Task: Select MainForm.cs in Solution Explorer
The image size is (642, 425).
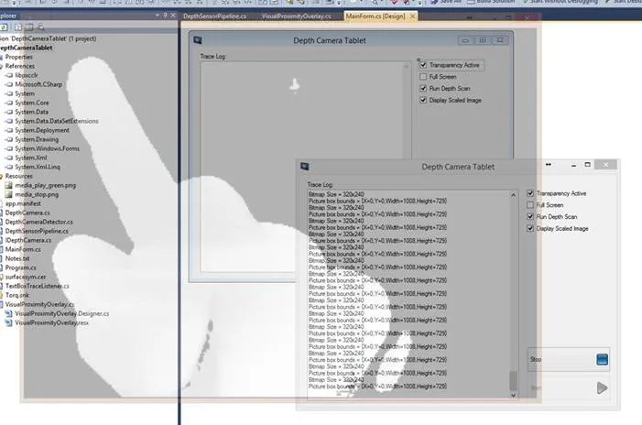Action: click(23, 249)
